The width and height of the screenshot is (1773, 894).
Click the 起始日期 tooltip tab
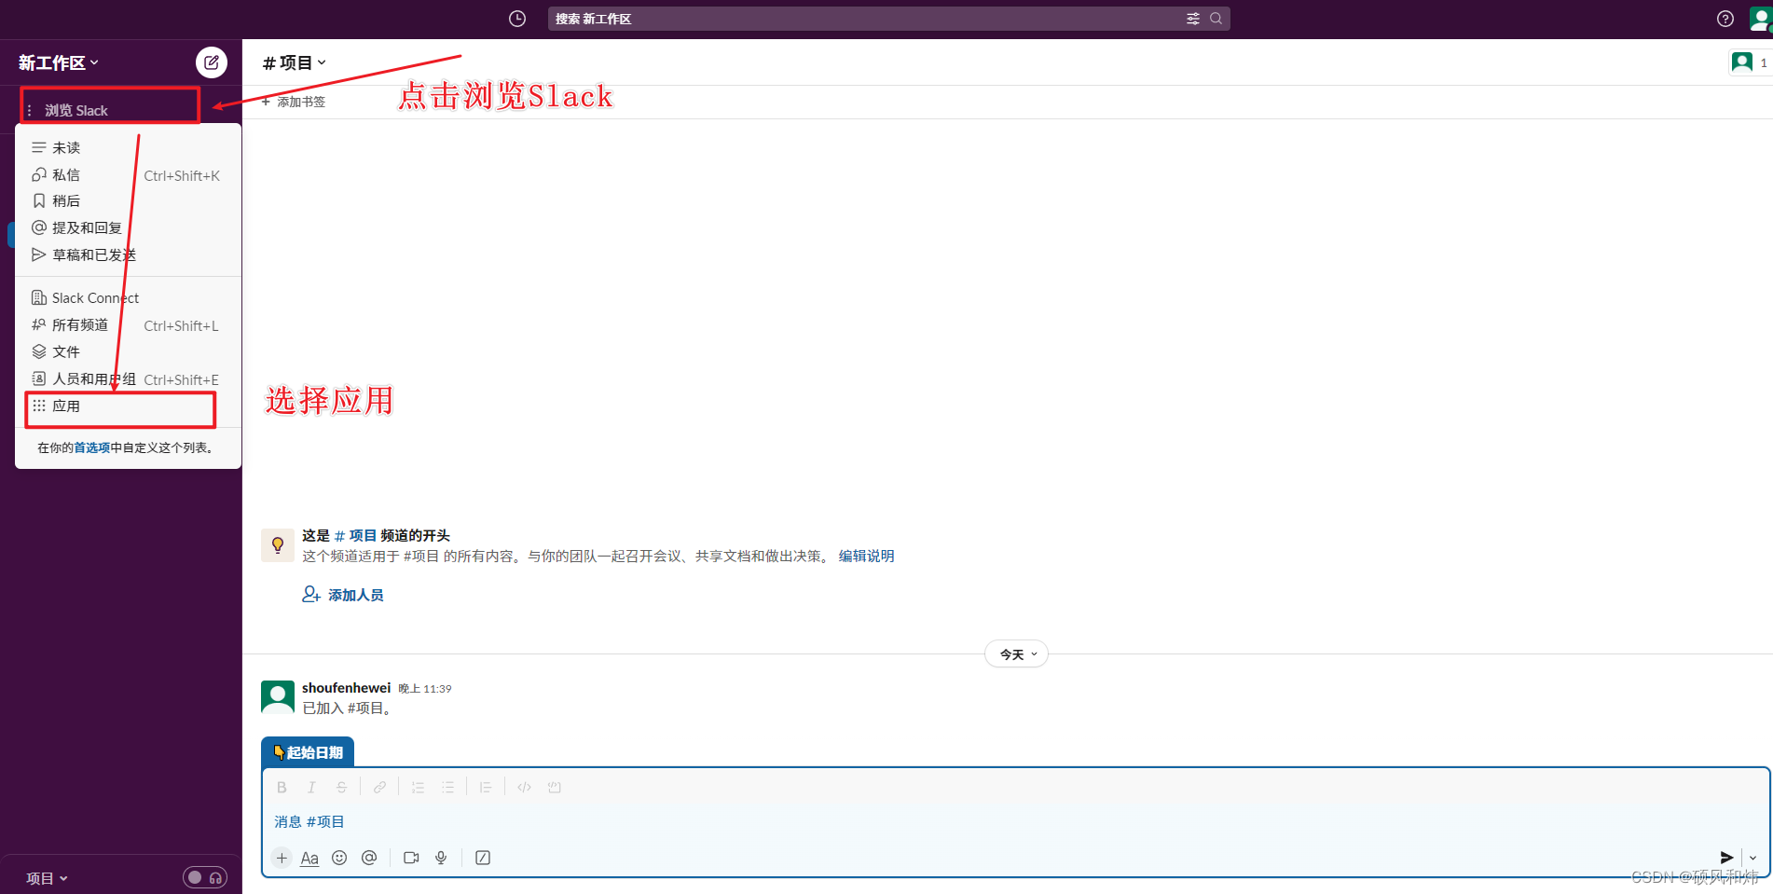(308, 752)
